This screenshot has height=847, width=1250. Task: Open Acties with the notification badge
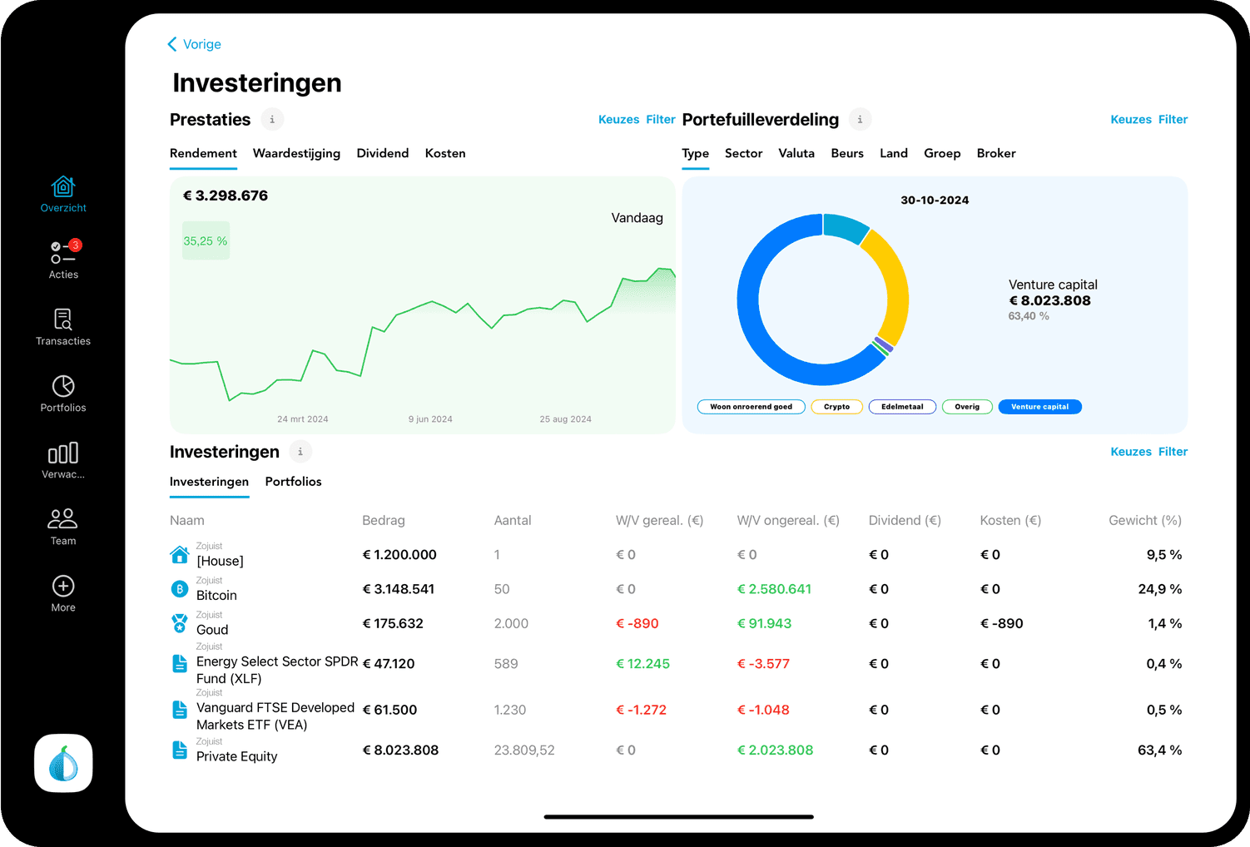point(63,259)
